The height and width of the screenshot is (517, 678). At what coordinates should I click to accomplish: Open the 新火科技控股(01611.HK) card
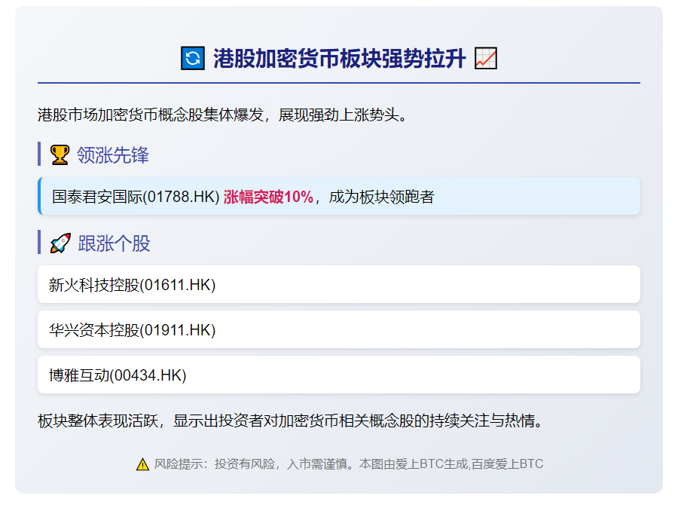[x=339, y=284]
